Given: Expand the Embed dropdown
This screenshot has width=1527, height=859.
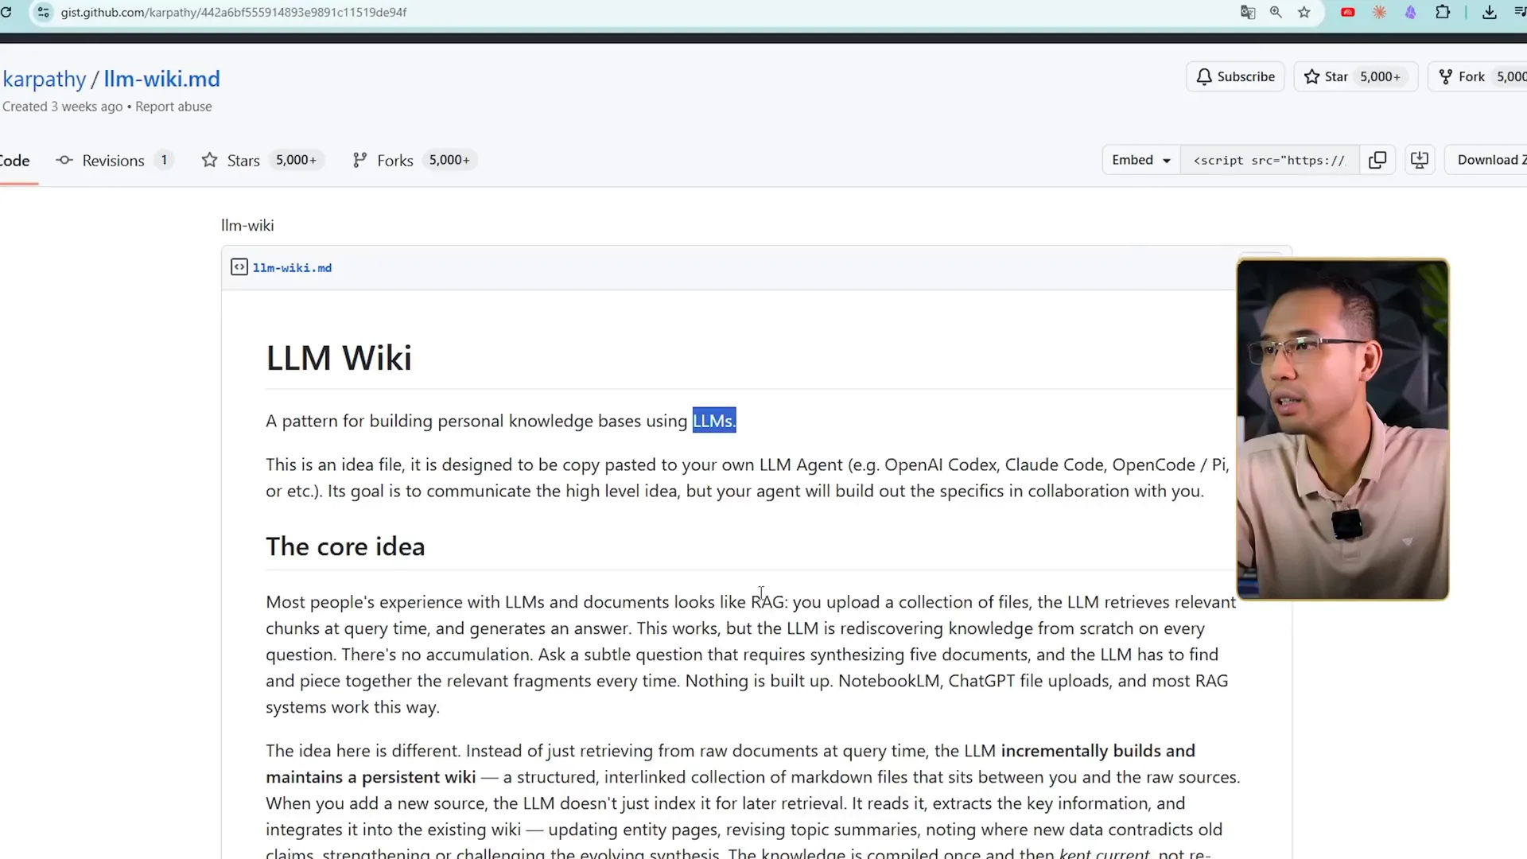Looking at the screenshot, I should point(1141,160).
